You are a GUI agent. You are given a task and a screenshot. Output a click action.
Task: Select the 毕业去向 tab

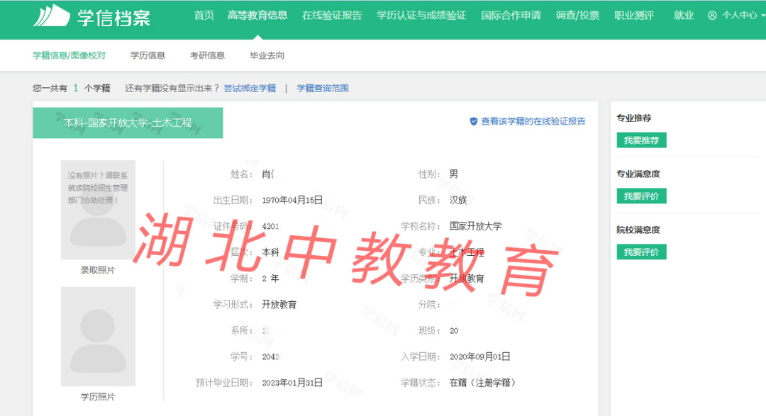click(x=267, y=55)
